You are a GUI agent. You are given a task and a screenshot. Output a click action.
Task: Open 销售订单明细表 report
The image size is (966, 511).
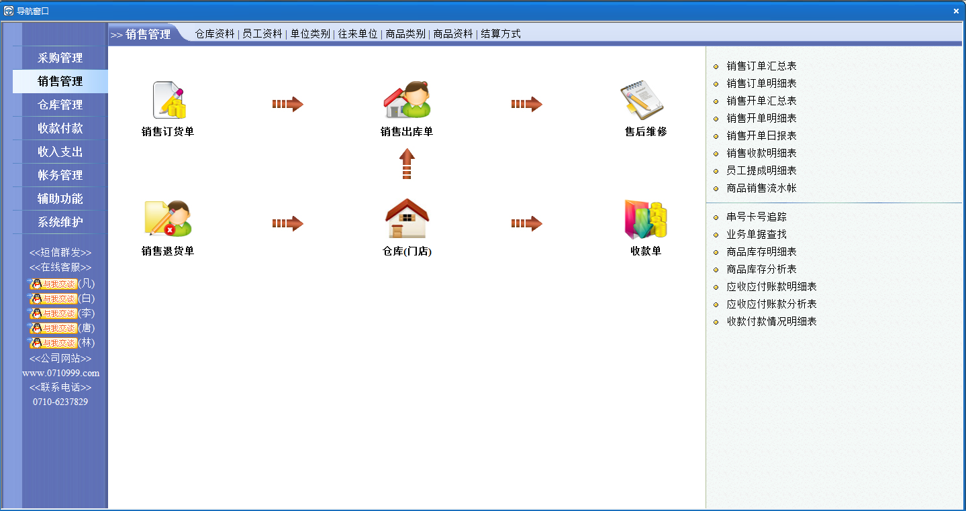click(x=761, y=83)
